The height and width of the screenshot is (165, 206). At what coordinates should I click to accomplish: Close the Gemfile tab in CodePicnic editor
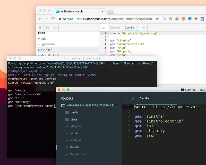coord(137,28)
